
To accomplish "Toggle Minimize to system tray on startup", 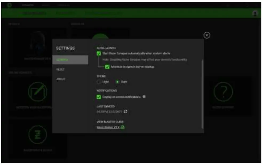I will pos(107,67).
